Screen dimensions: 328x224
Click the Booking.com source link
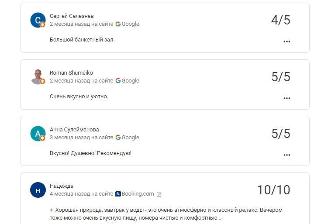[138, 194]
